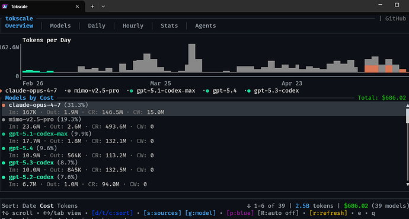Click the claude-opus-4-7 legend dot in chart legend

[1, 91]
